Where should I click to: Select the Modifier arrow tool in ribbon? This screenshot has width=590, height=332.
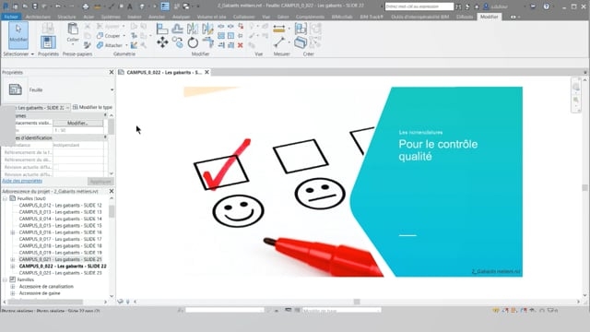pyautogui.click(x=18, y=35)
